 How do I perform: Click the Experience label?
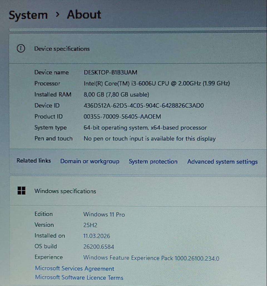pyautogui.click(x=49, y=257)
